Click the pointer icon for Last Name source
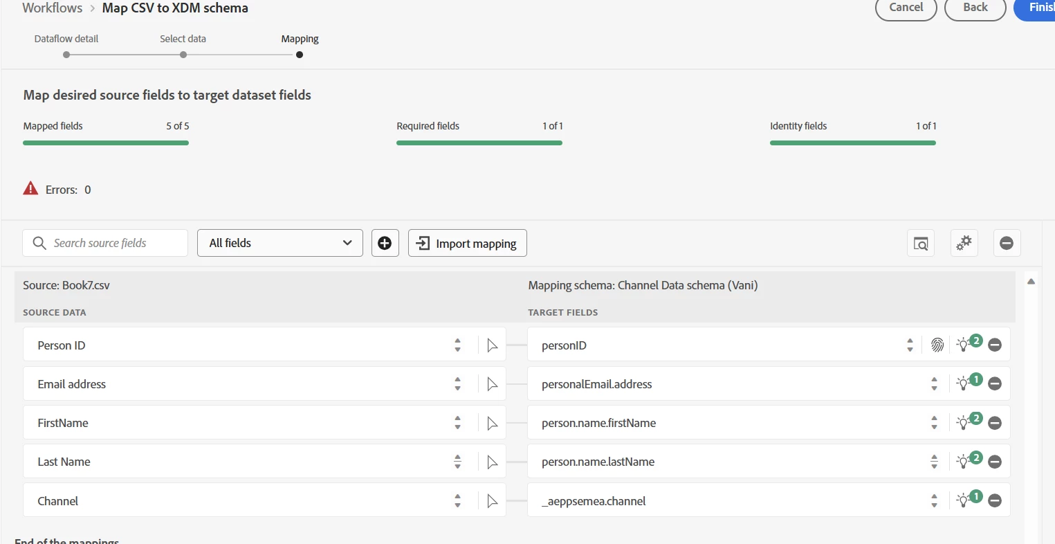The width and height of the screenshot is (1055, 544). point(492,462)
